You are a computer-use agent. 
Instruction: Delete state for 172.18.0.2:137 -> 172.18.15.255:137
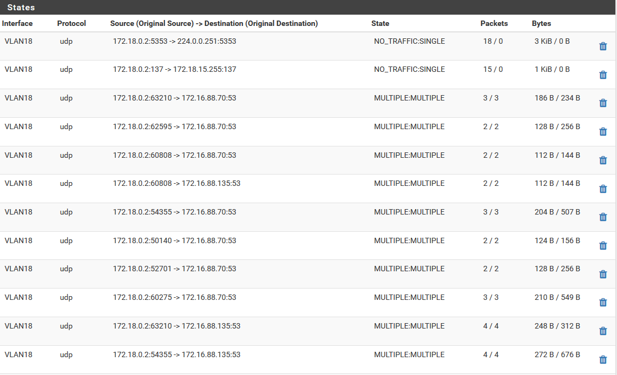(x=603, y=75)
